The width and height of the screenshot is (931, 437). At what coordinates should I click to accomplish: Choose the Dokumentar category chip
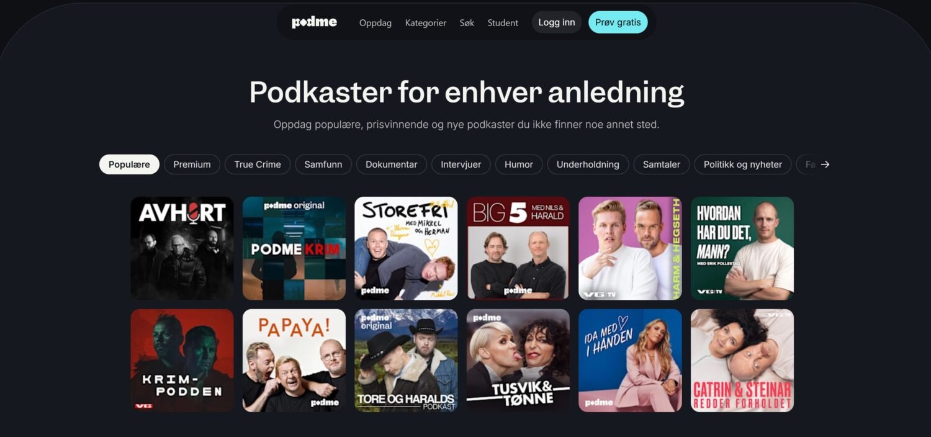(x=392, y=164)
